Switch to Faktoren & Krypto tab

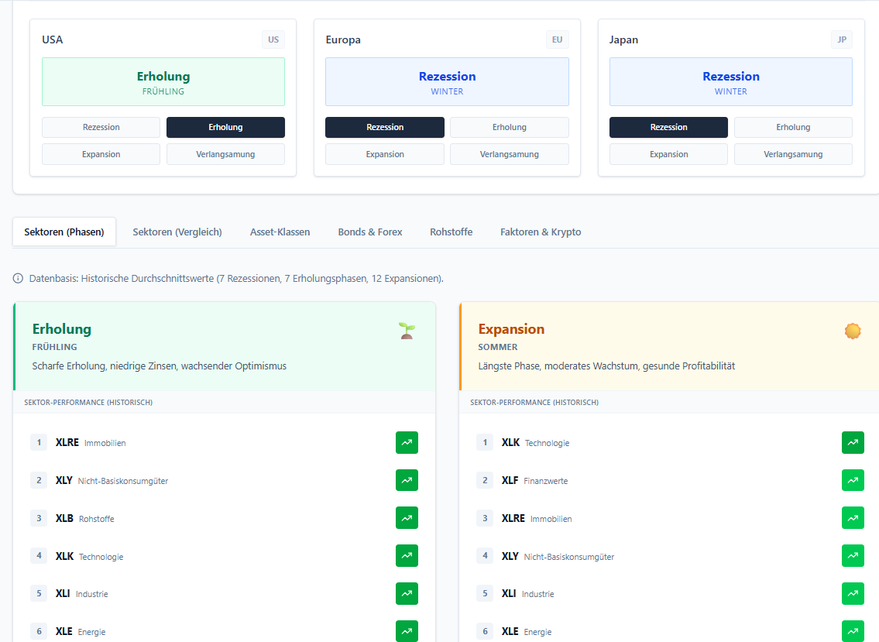541,232
